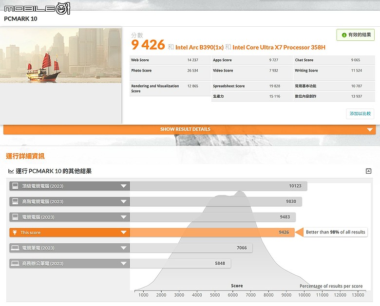
Task: Open Intel Core Ultra X7 Processor 358H link
Action: click(x=279, y=48)
